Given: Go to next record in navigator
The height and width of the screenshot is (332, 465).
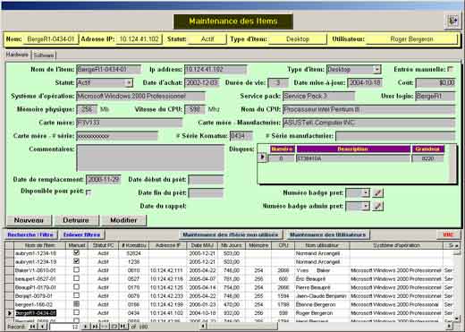Looking at the screenshot, I should (85, 327).
